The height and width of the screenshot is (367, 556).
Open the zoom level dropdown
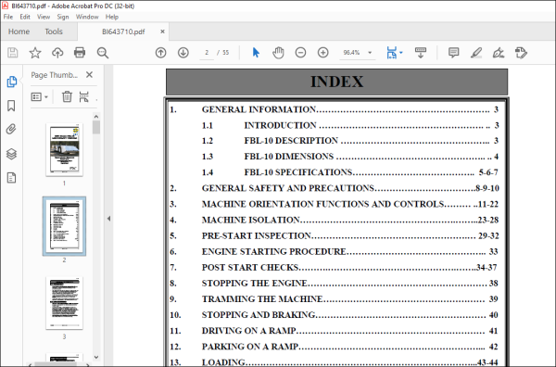pyautogui.click(x=370, y=53)
